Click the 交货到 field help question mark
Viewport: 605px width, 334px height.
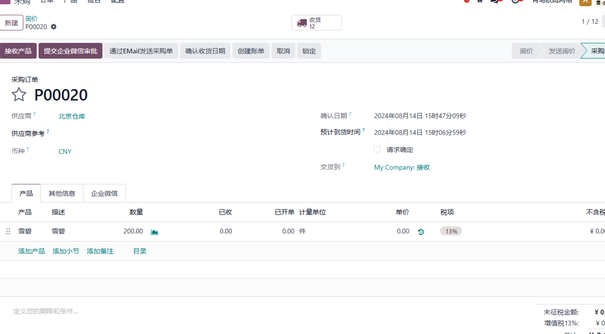(x=343, y=165)
